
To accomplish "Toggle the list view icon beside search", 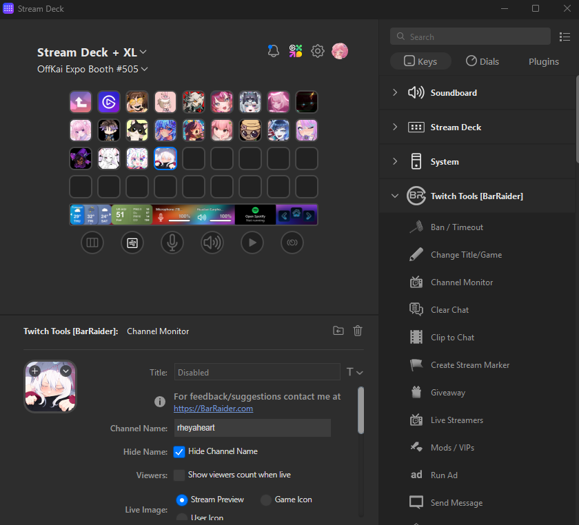I will [565, 37].
